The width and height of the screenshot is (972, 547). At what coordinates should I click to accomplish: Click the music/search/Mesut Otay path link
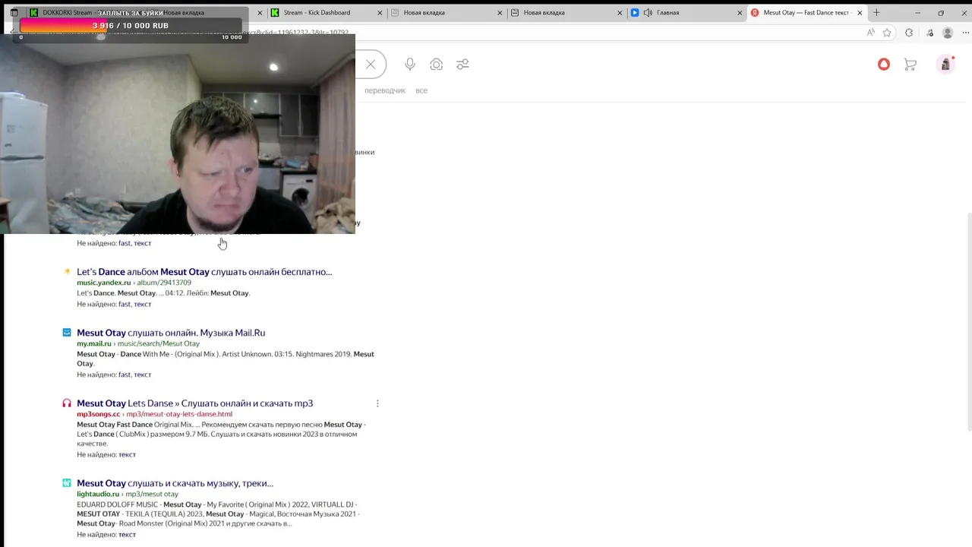[x=159, y=343]
